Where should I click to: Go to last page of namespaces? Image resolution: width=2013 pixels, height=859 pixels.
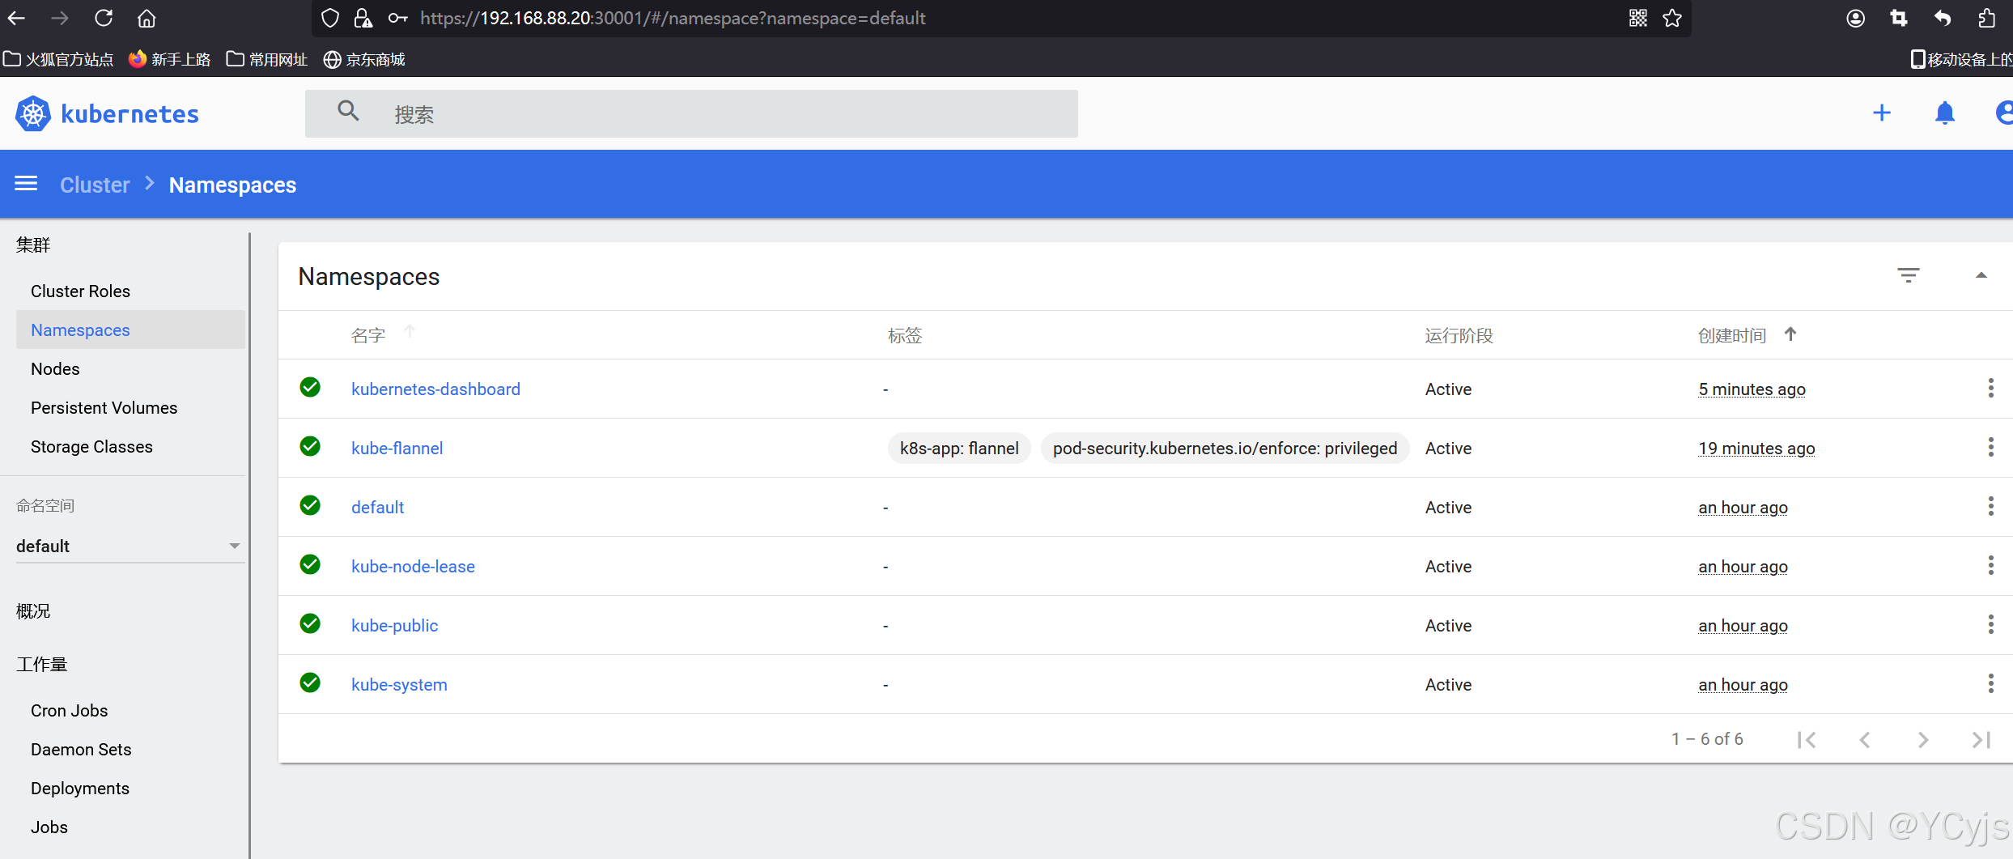tap(1981, 739)
